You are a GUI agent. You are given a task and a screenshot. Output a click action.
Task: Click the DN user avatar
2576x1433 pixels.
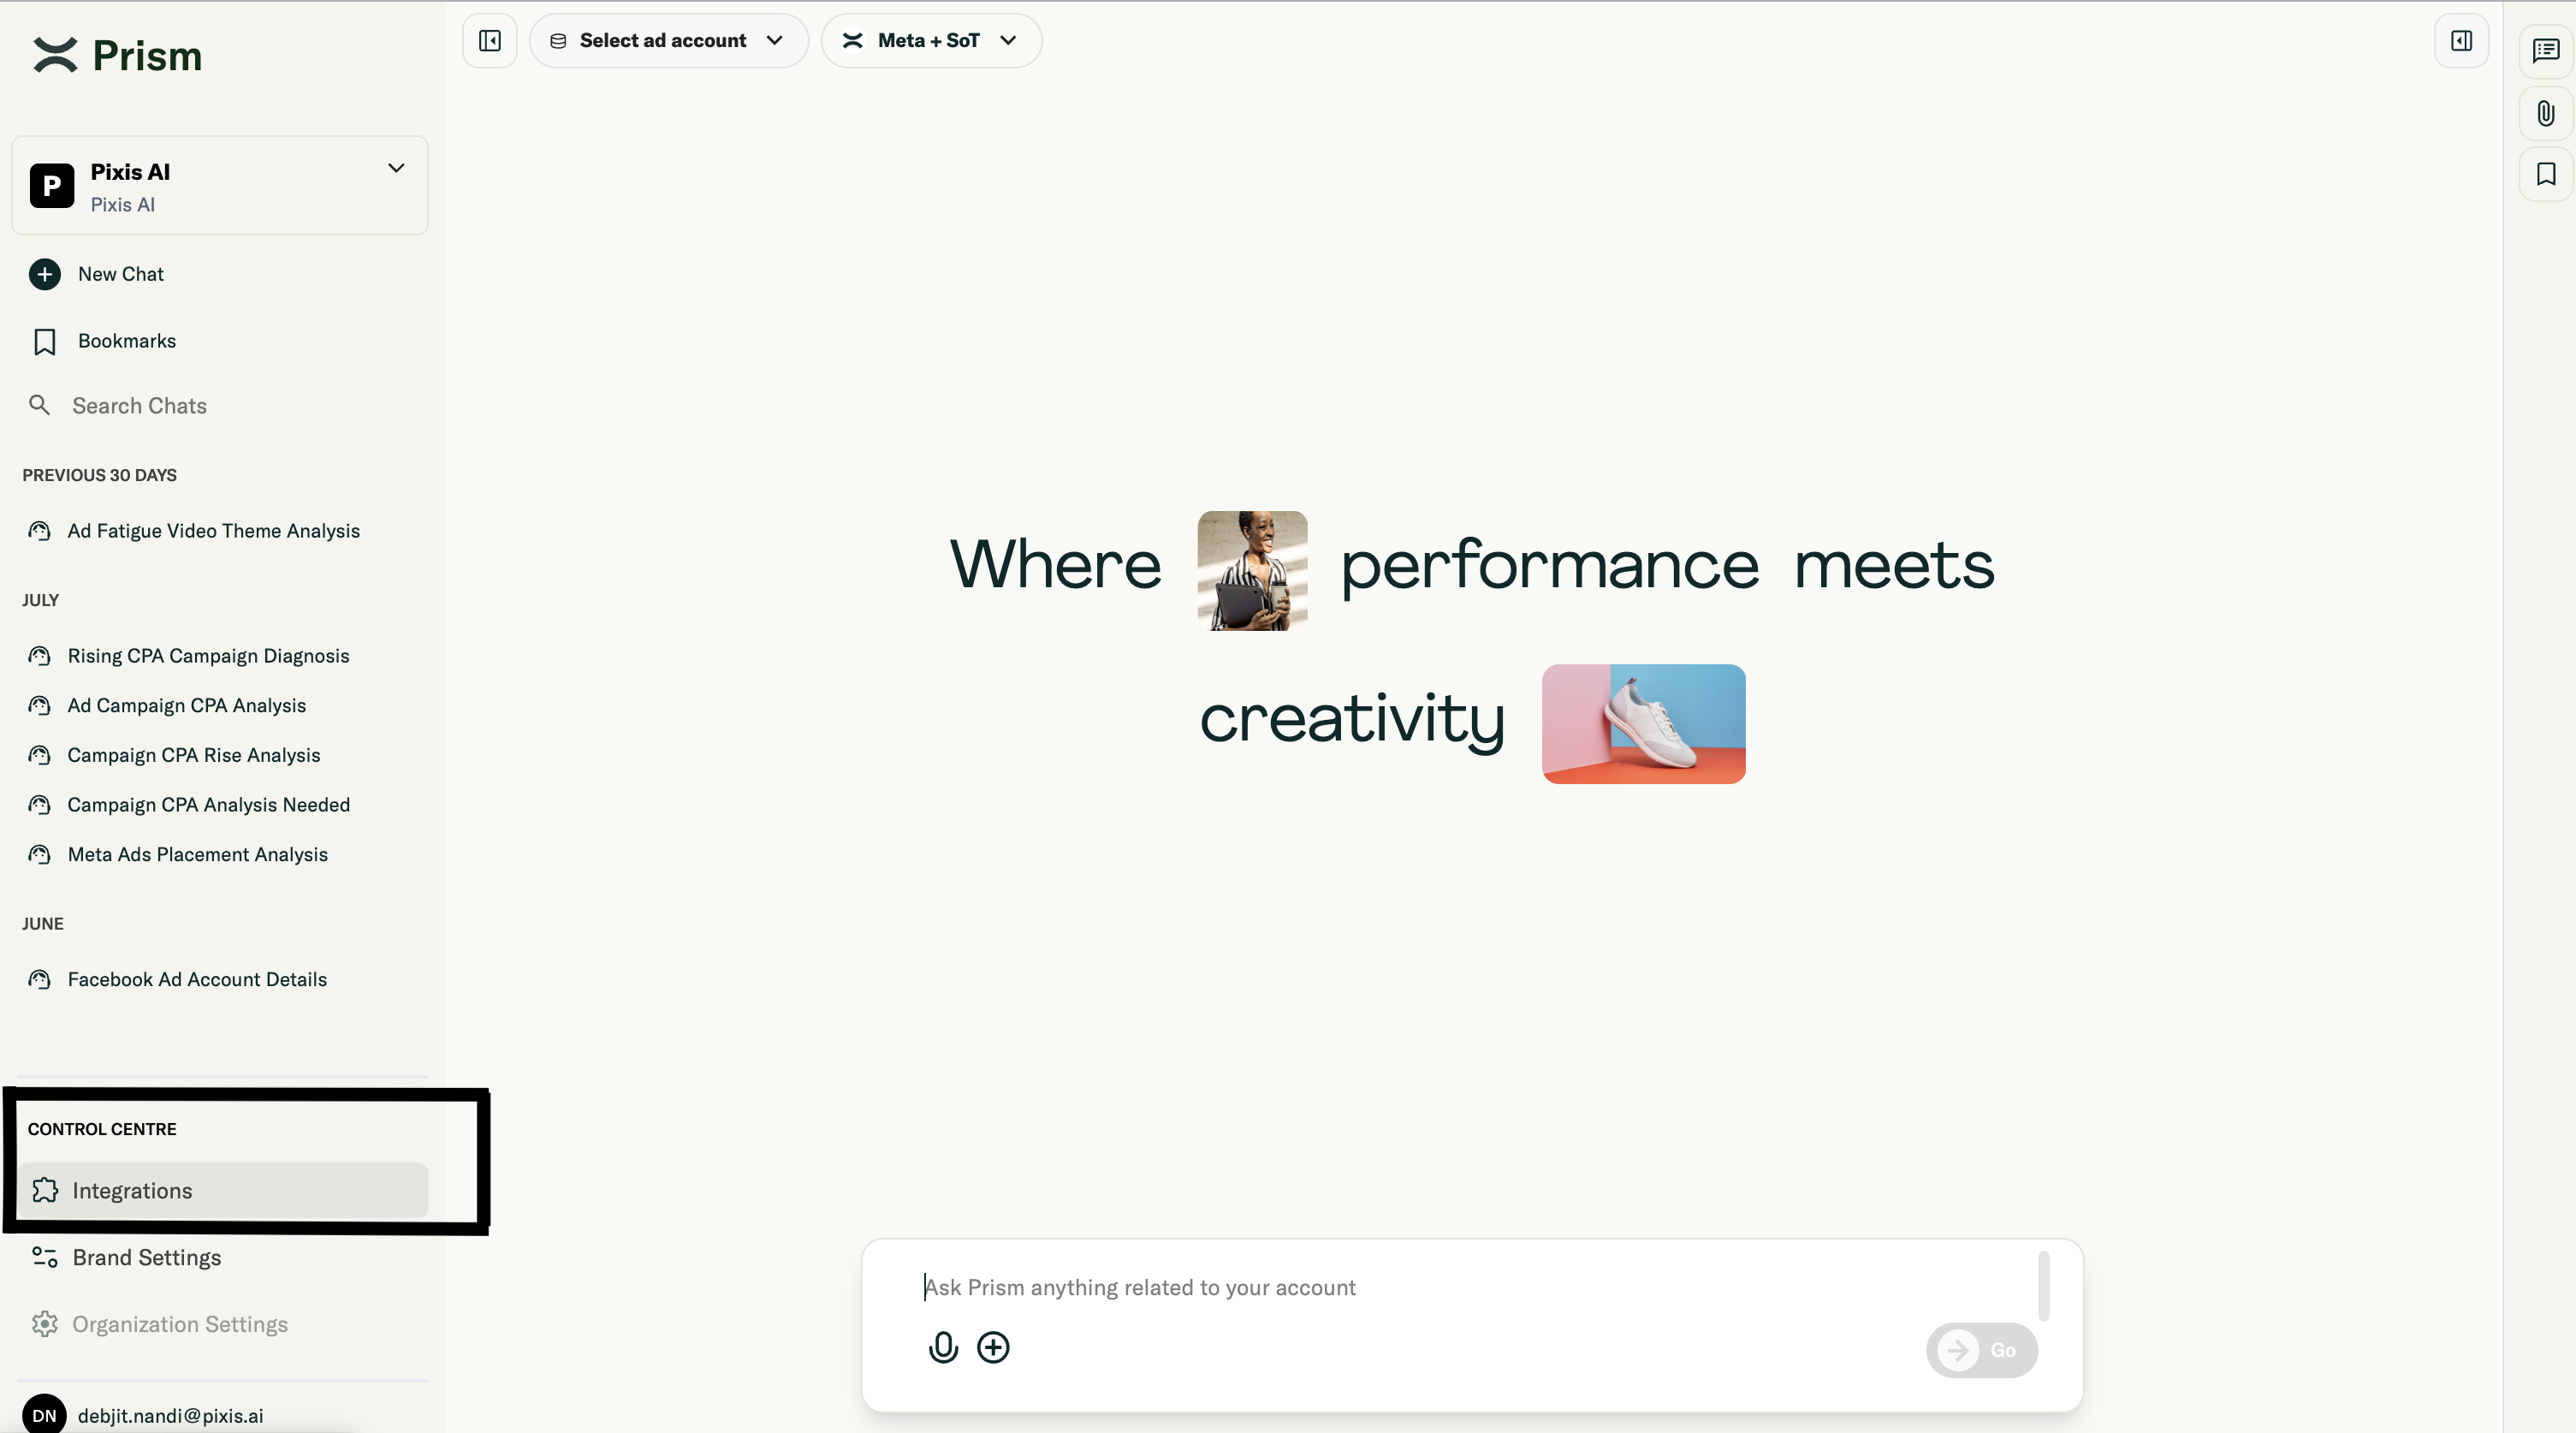(x=44, y=1414)
